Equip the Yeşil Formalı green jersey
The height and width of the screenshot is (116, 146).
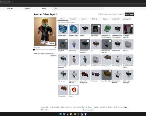tap(63, 75)
